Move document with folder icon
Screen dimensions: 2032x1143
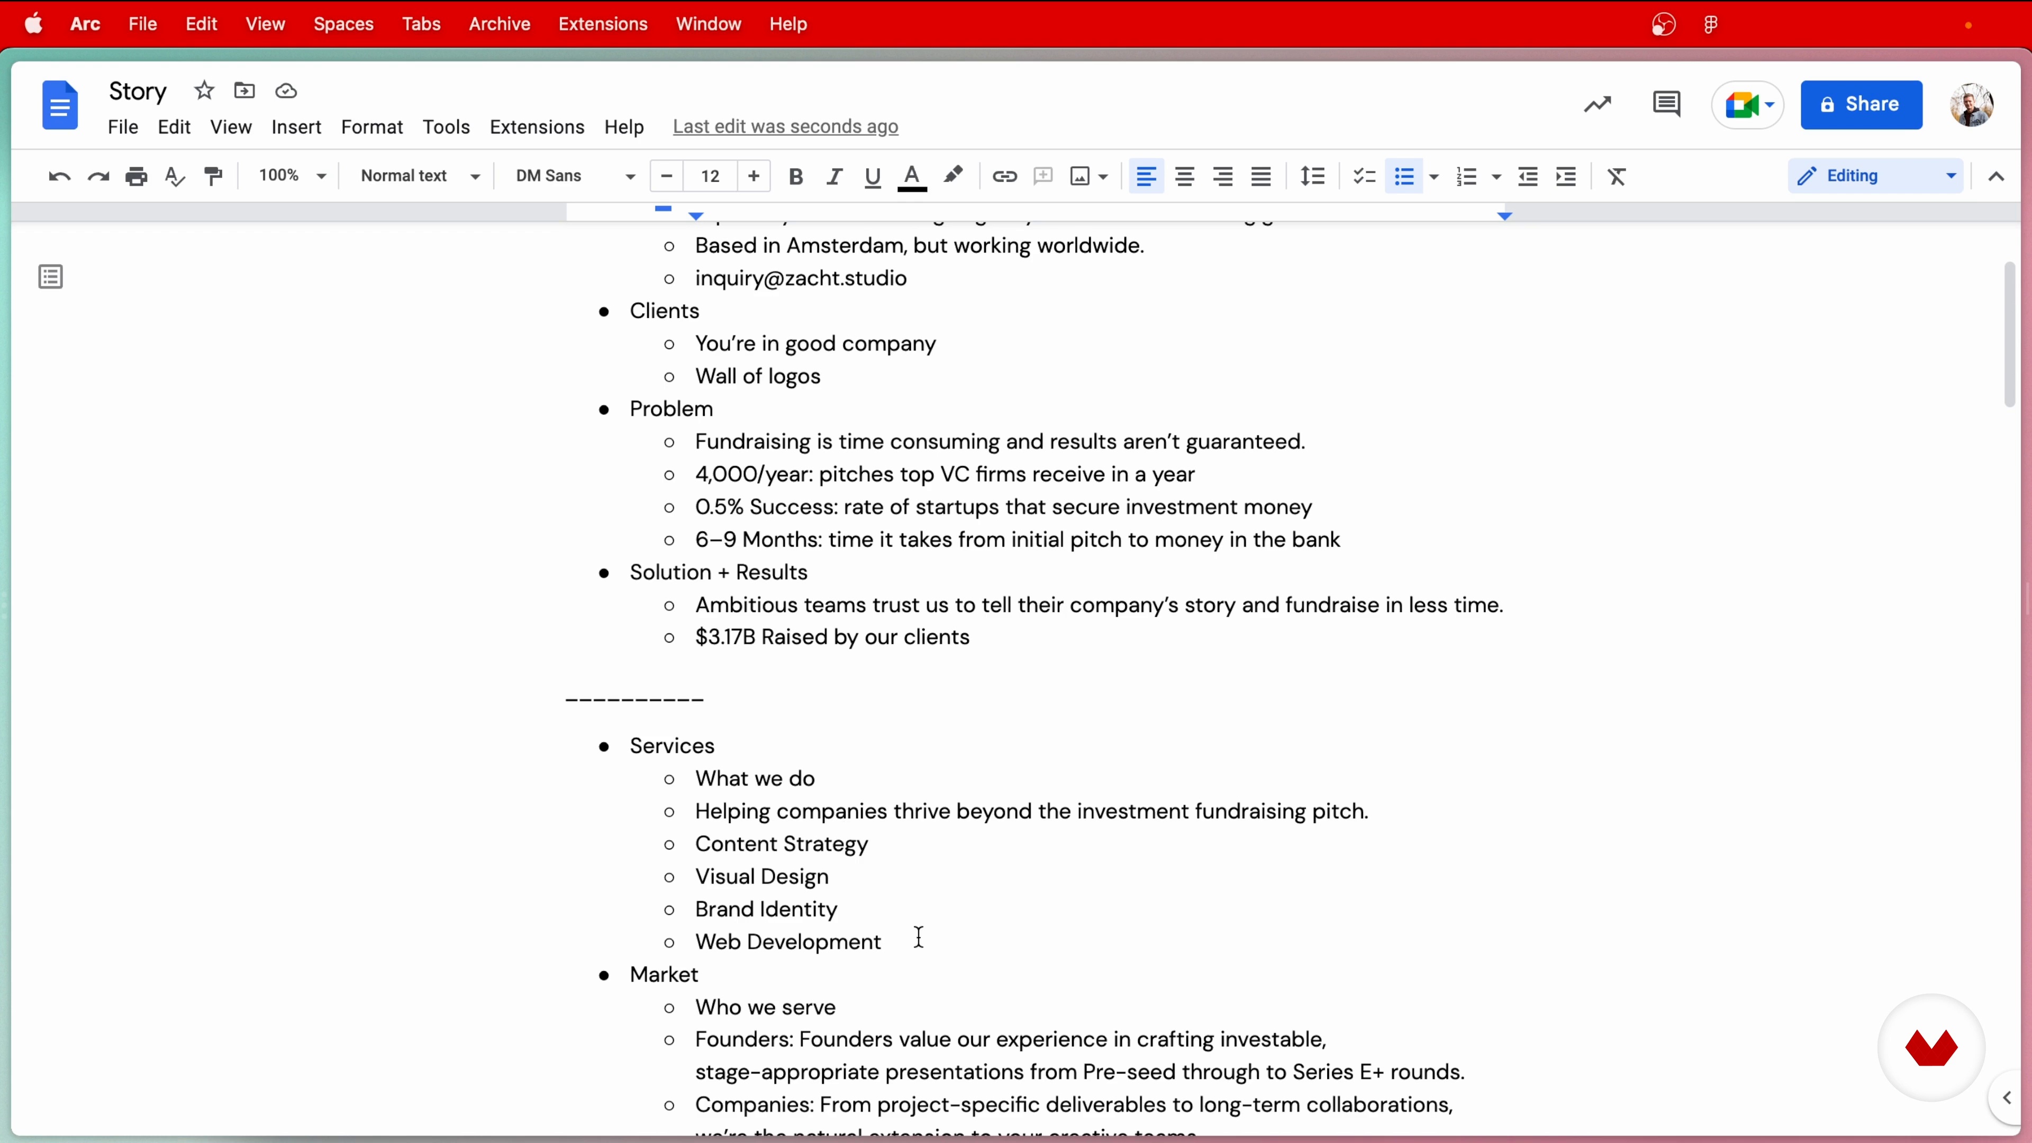point(244,90)
